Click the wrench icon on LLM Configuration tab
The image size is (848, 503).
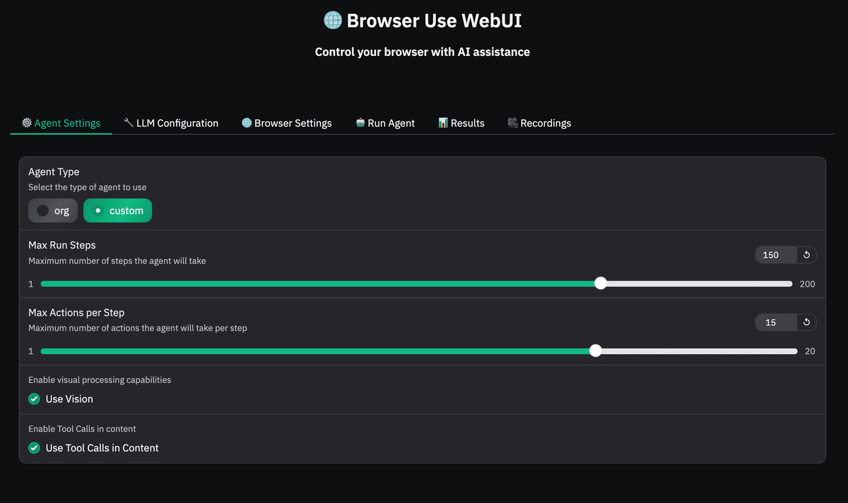(x=129, y=123)
